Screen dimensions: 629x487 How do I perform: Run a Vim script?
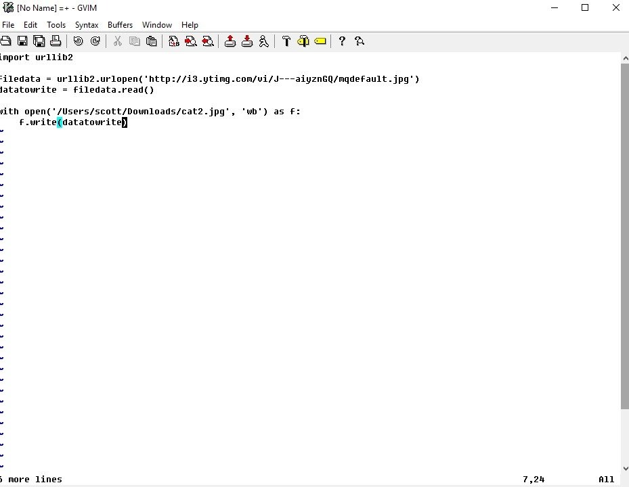[263, 41]
